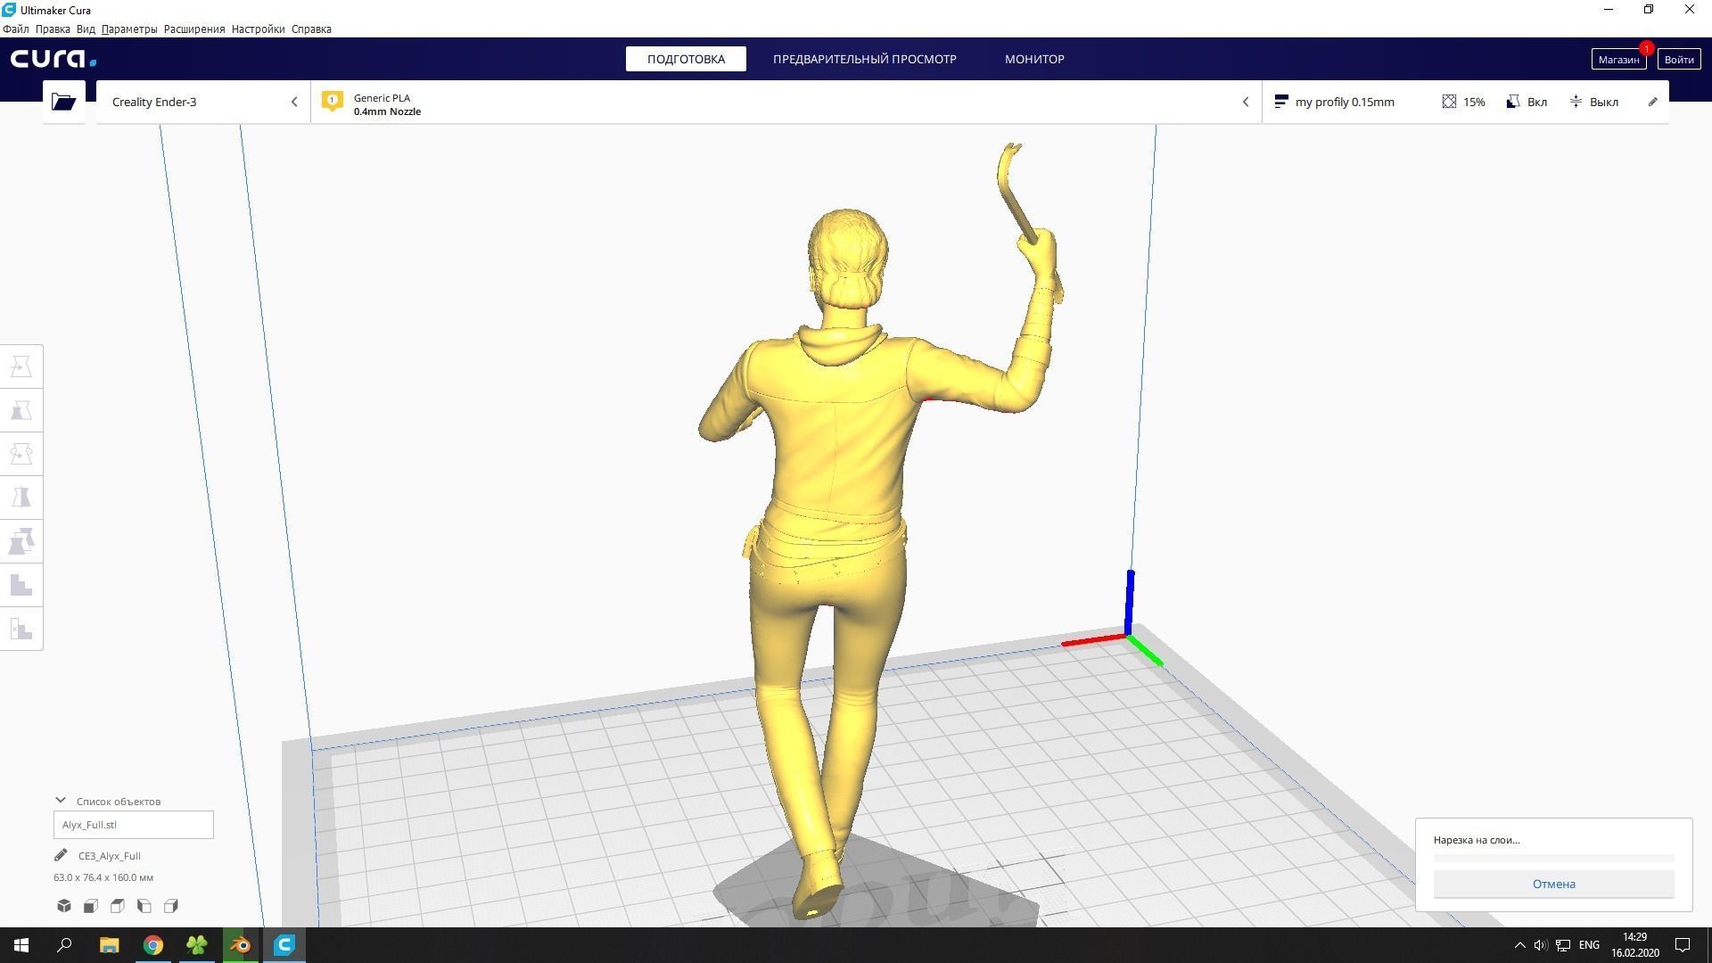Collapse the Список объектов list
This screenshot has height=963, width=1712.
[61, 801]
